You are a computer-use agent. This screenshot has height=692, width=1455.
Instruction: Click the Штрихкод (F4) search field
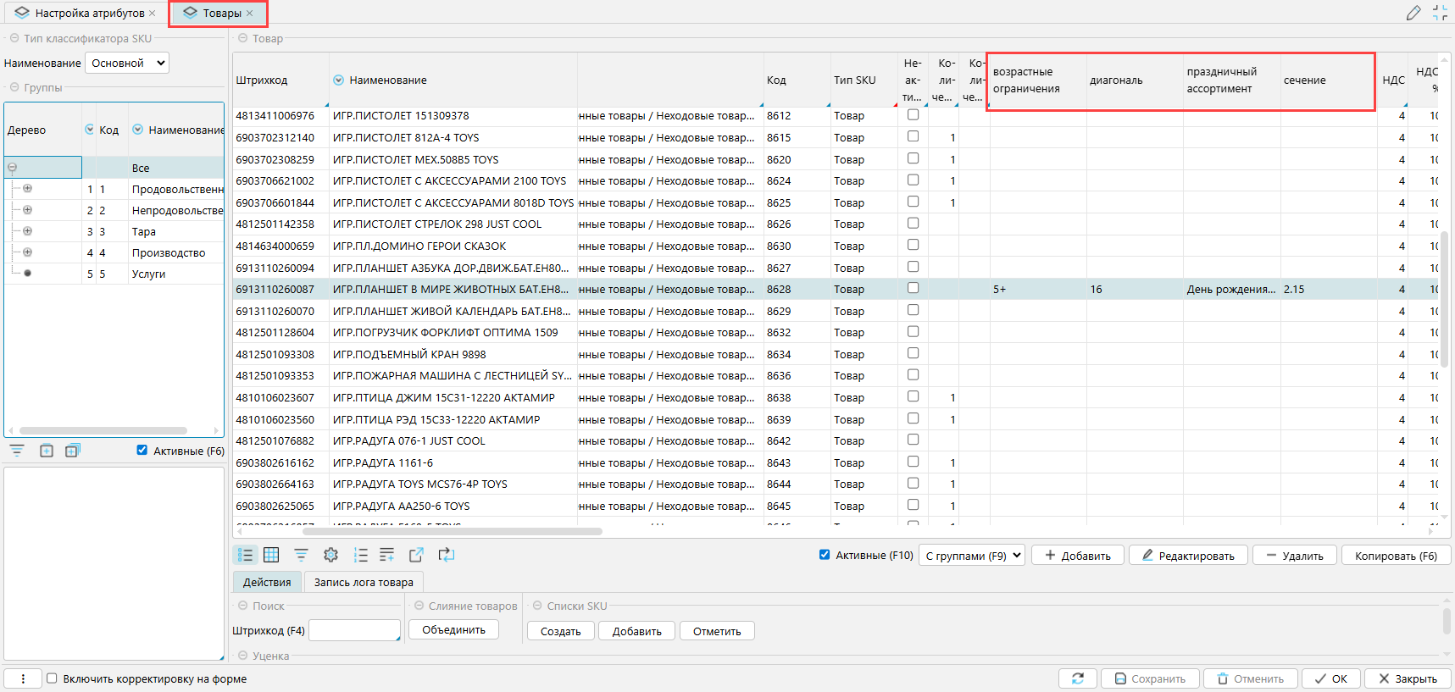click(353, 630)
